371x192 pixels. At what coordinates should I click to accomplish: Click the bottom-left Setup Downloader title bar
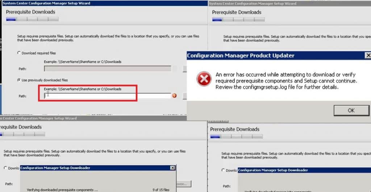point(98,168)
